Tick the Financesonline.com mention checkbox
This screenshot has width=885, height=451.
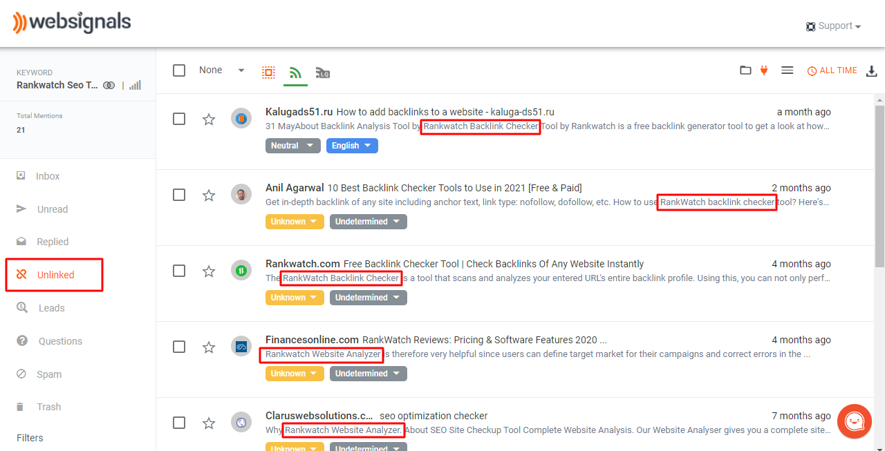tap(179, 347)
